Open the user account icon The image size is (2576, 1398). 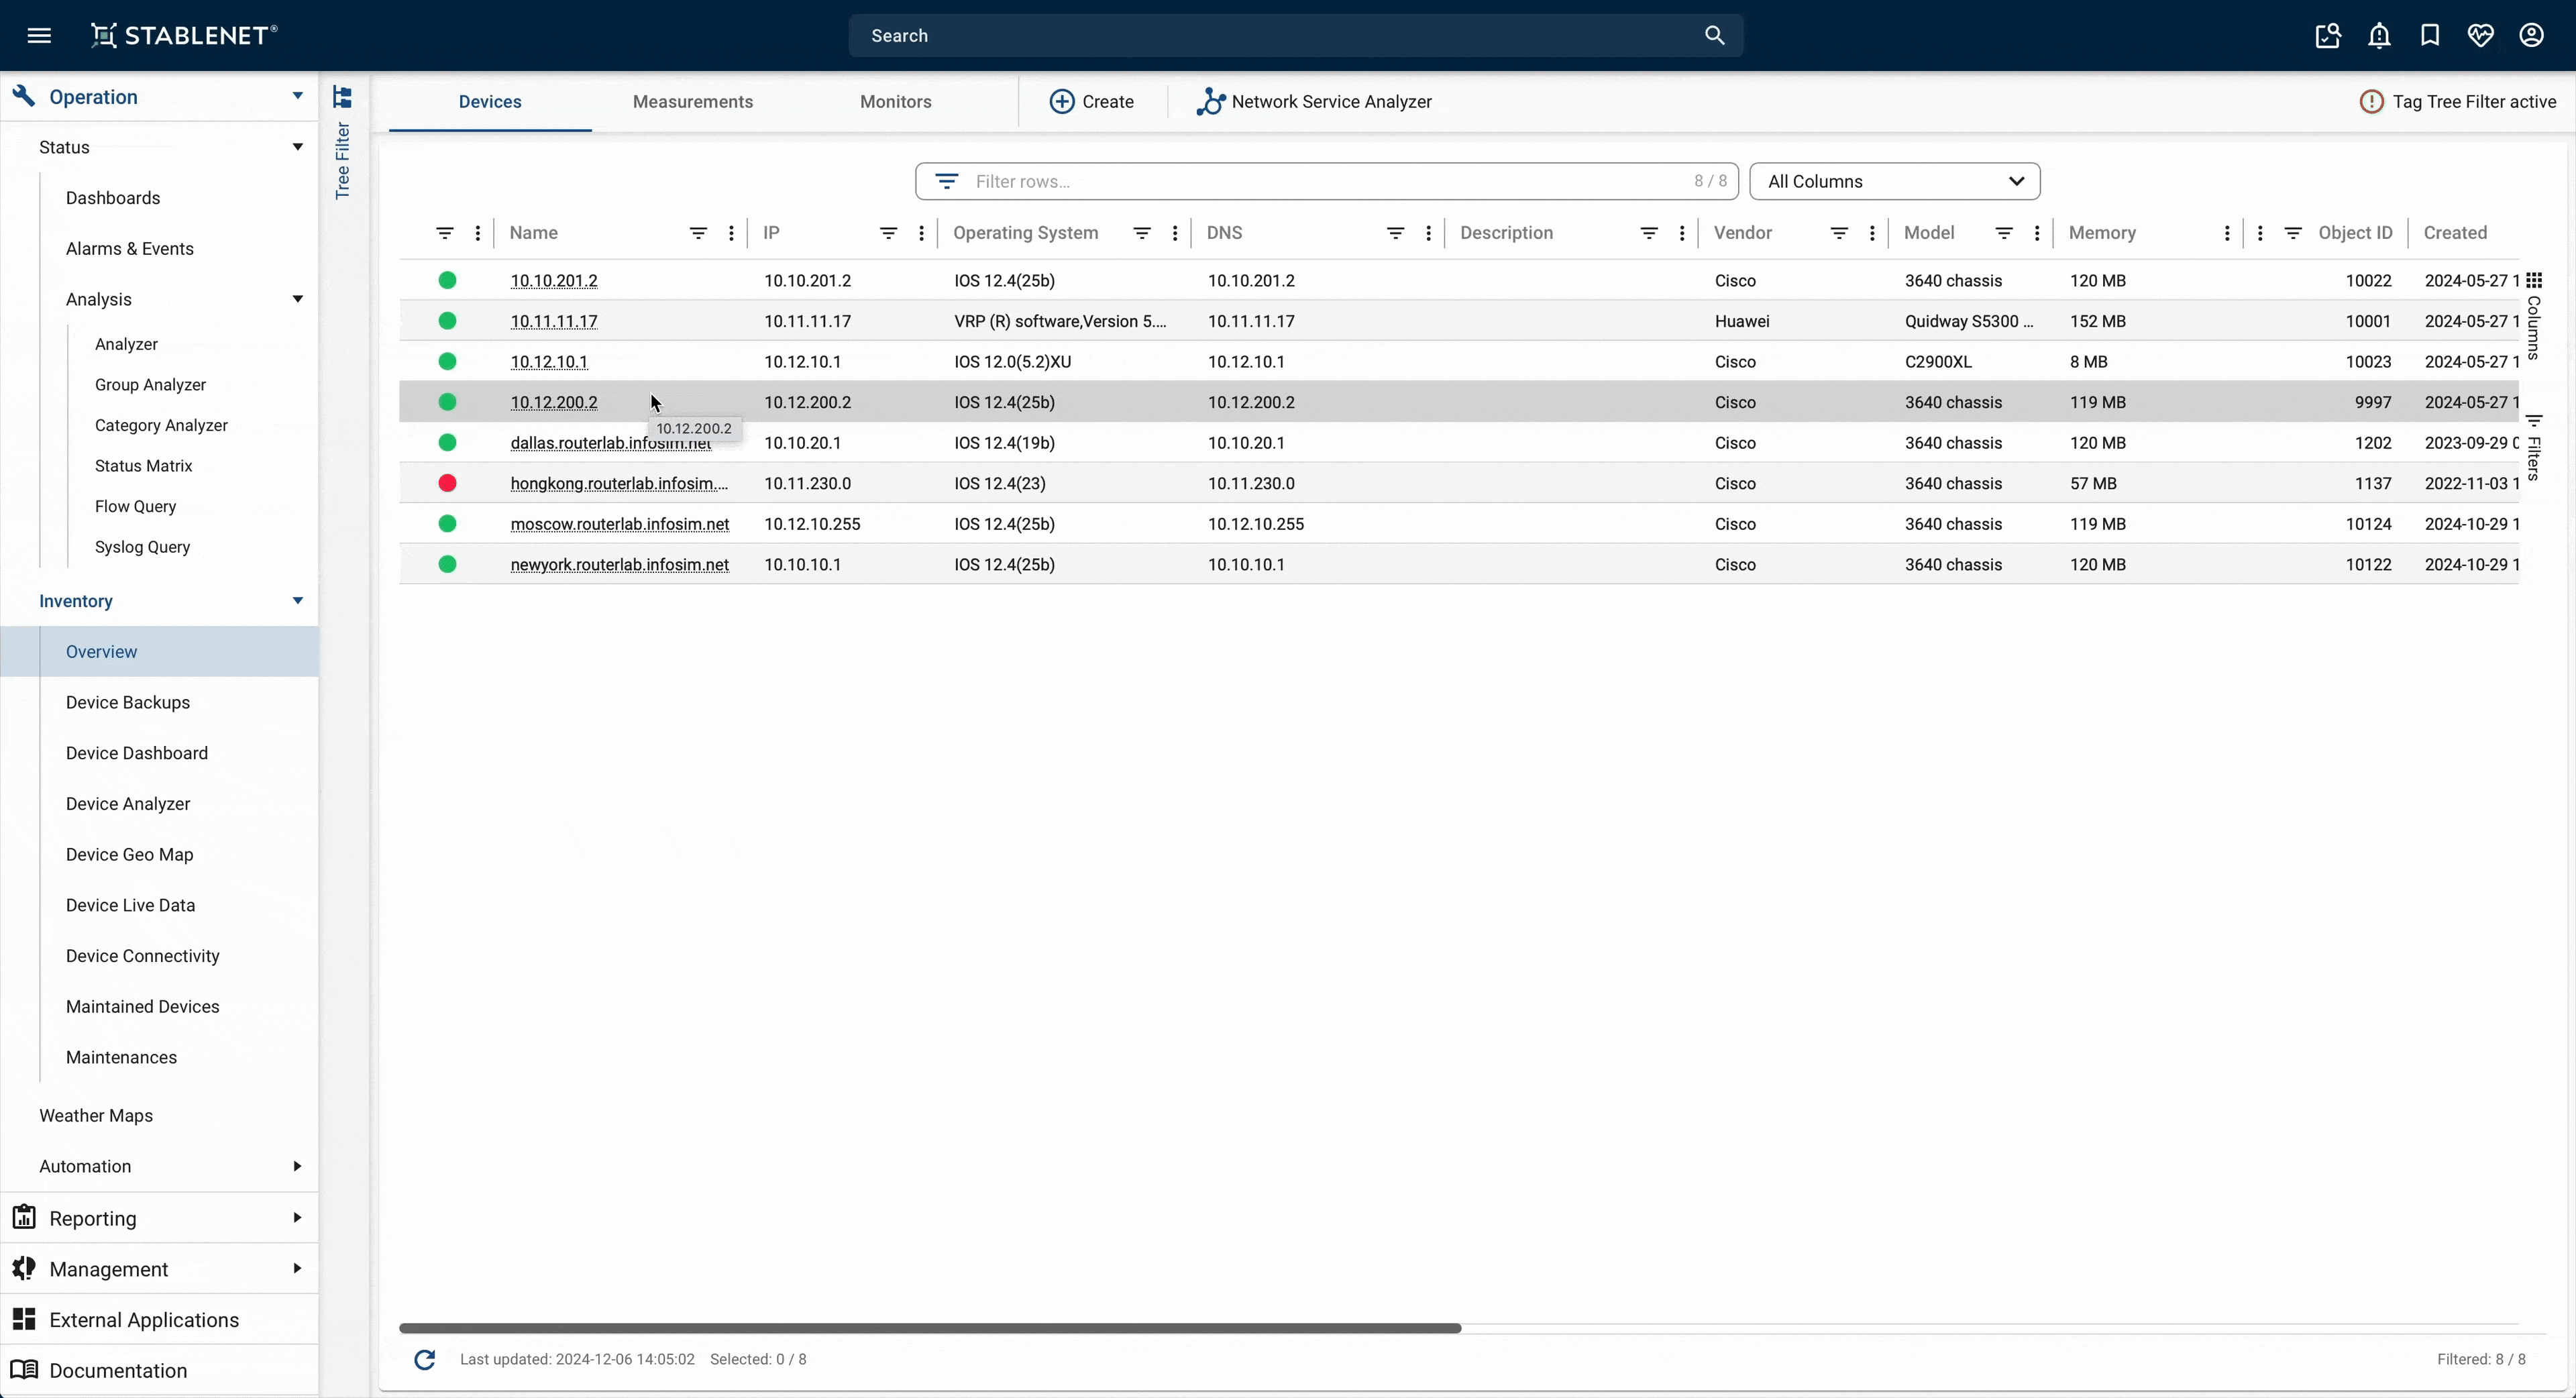[x=2531, y=36]
